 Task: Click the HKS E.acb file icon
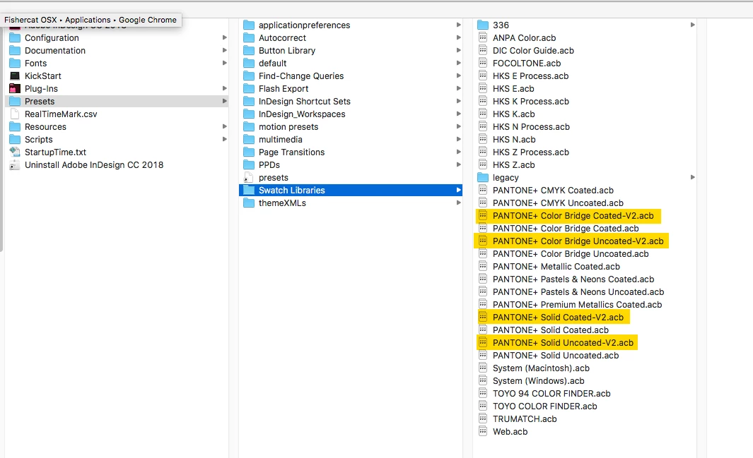click(483, 88)
